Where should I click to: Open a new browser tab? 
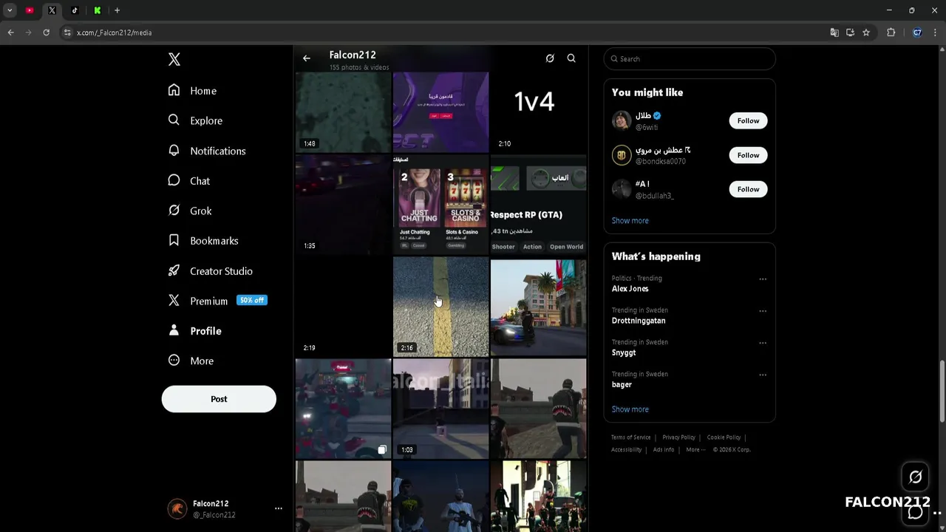(117, 10)
